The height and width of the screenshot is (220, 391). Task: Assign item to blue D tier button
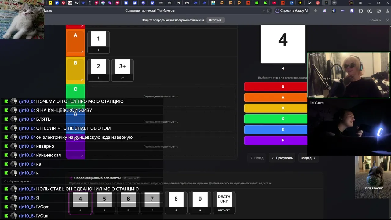[276, 130]
